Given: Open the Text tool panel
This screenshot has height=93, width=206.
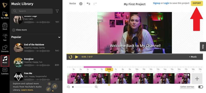Looking at the screenshot, I should click(5, 38).
